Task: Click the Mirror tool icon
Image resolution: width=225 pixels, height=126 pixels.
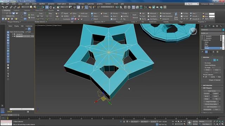Action: point(117,7)
